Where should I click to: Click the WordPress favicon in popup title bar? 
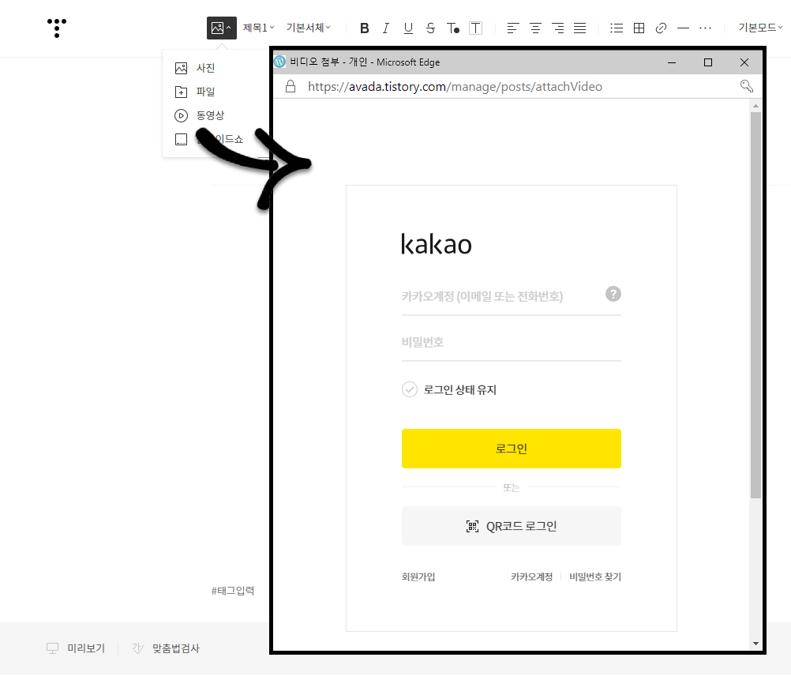(x=279, y=62)
